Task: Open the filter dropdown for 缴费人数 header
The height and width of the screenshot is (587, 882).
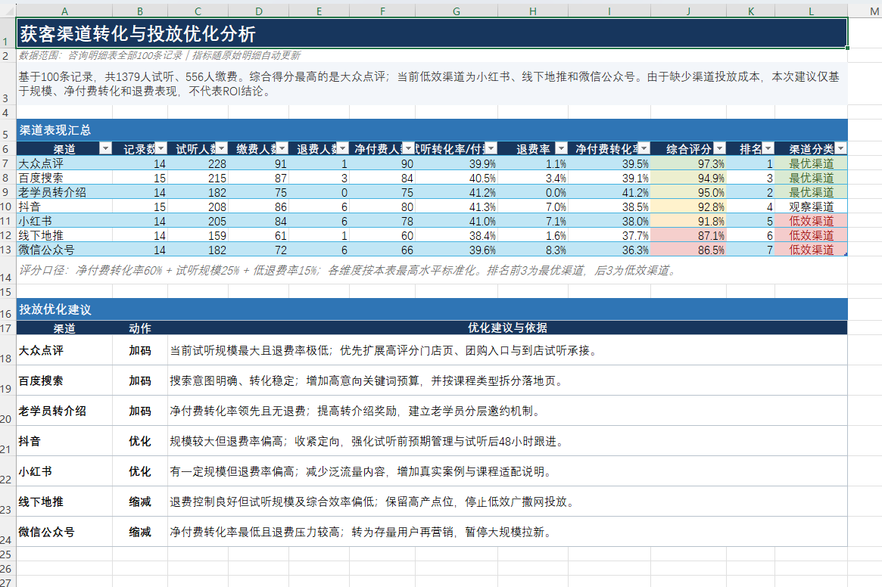Action: pos(282,148)
